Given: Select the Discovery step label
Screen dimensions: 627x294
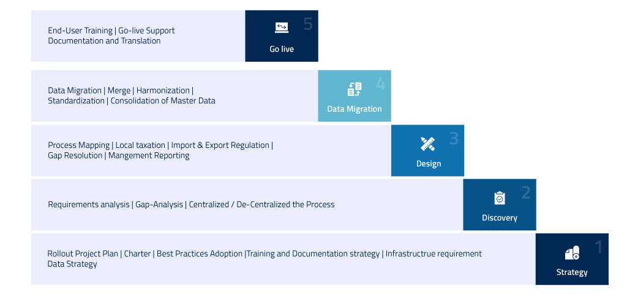Looking at the screenshot, I should tap(500, 218).
